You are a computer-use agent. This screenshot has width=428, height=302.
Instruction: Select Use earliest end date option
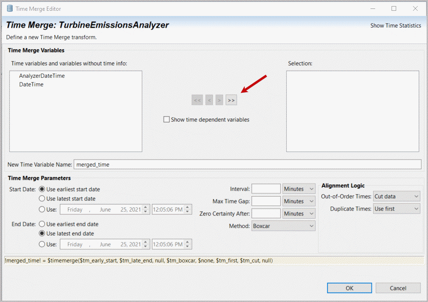point(42,224)
